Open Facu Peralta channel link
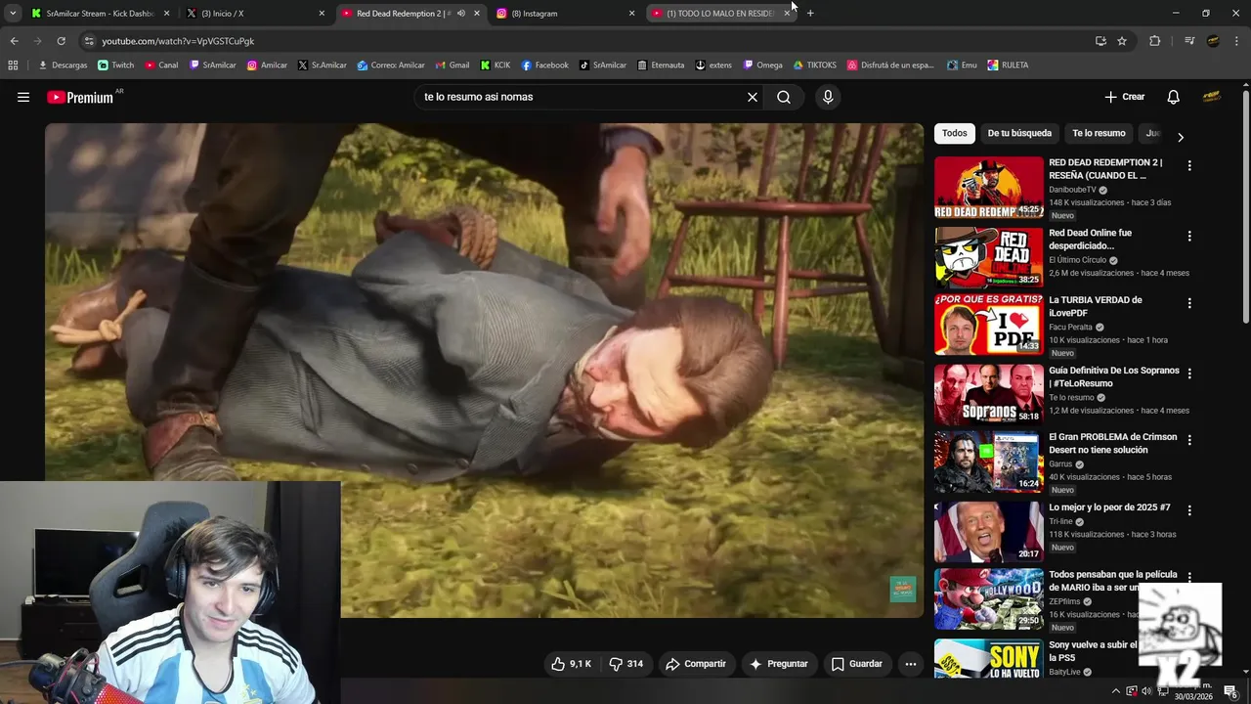Viewport: 1251px width, 704px height. [x=1070, y=328]
